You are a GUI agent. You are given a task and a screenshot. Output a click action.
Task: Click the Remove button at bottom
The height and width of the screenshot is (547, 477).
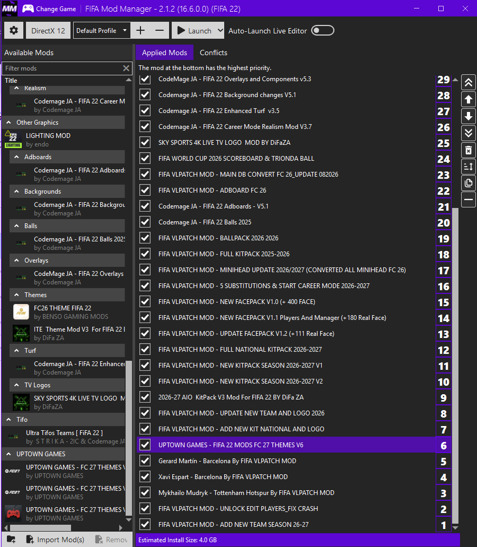[x=111, y=540]
